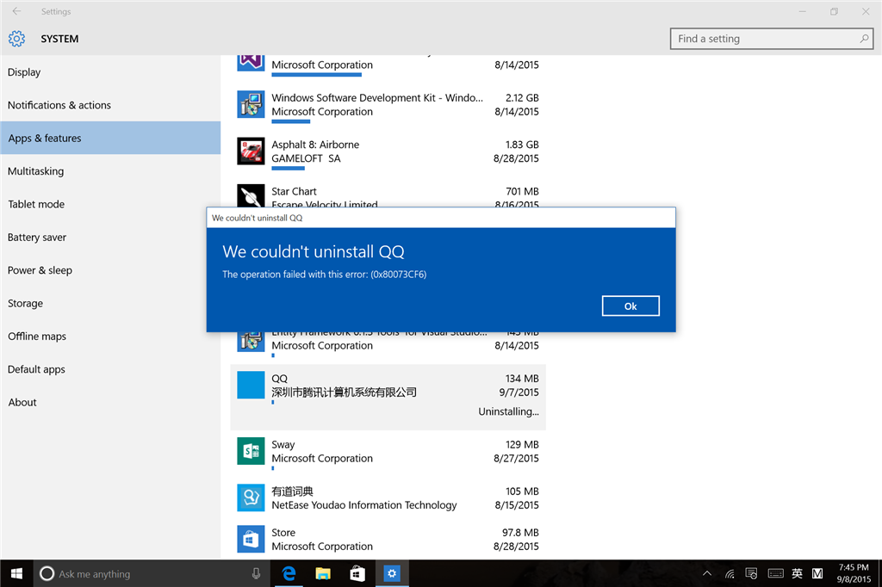Image resolution: width=882 pixels, height=587 pixels.
Task: Select the Sway app name
Action: (x=283, y=444)
